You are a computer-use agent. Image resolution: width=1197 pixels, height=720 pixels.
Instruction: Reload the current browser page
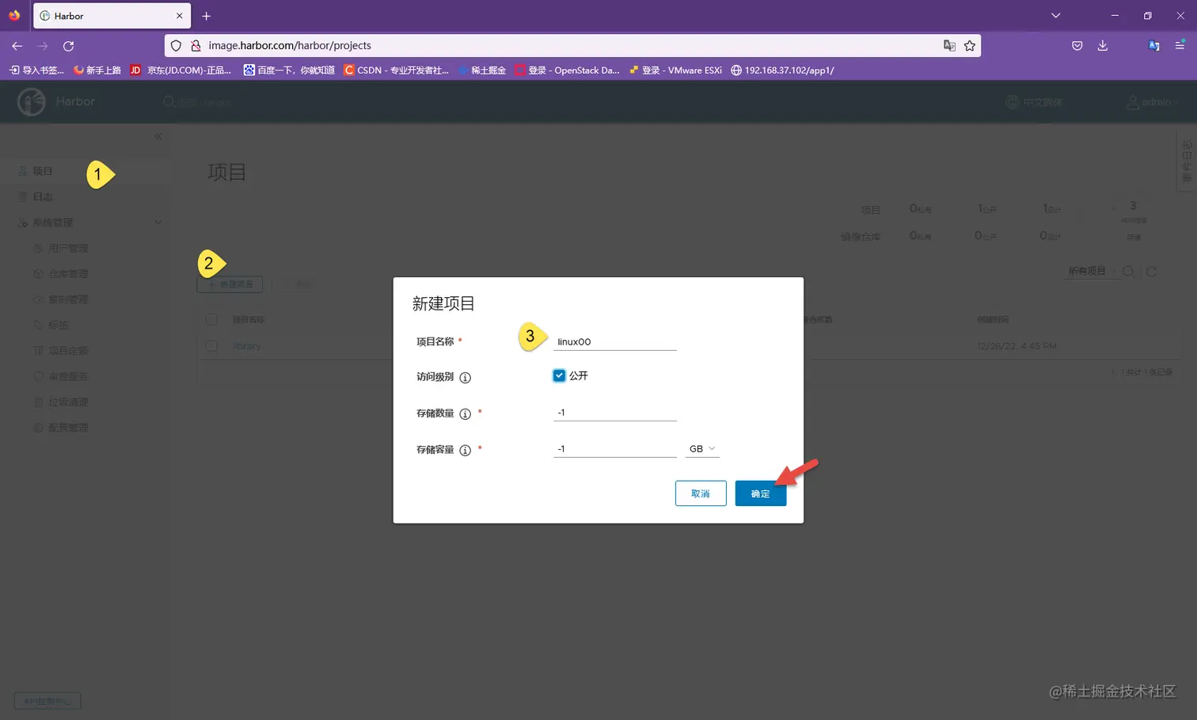69,46
